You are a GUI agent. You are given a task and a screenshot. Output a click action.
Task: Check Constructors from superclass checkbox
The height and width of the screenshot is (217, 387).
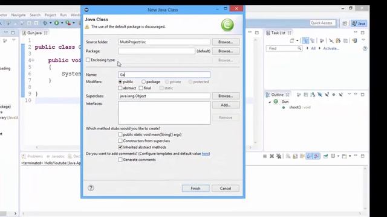click(120, 140)
